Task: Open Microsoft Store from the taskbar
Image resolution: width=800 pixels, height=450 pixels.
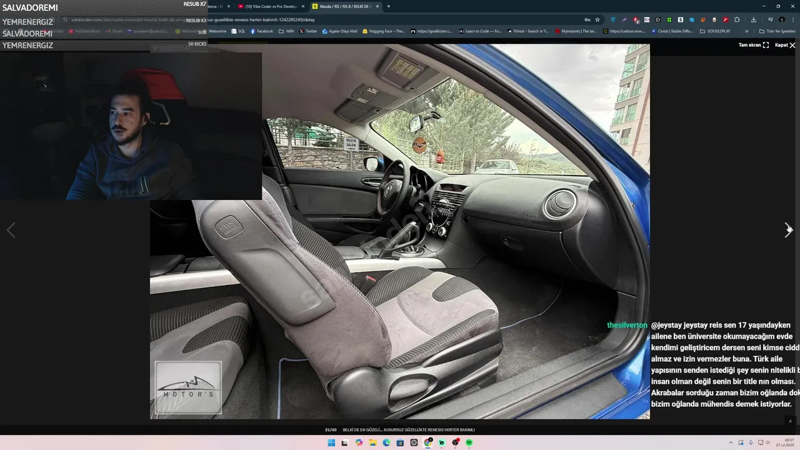Action: click(x=400, y=442)
